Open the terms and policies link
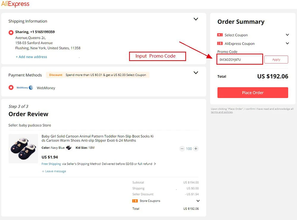Screen dimensions: 297x220 pos(222,112)
